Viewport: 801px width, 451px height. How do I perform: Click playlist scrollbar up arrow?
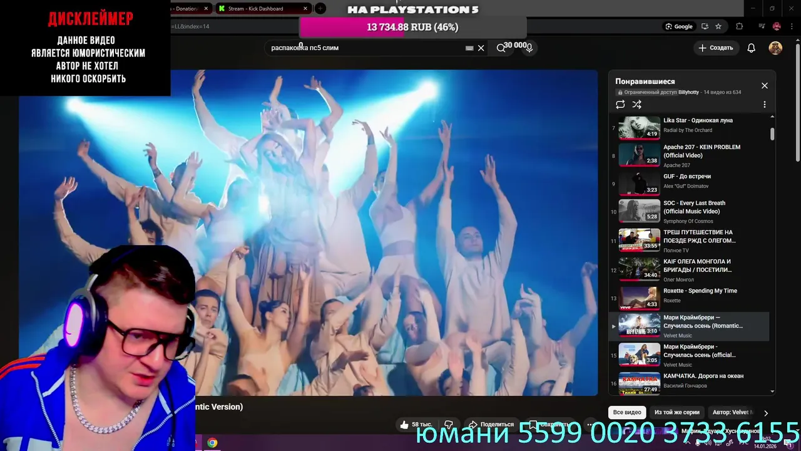[x=772, y=117]
